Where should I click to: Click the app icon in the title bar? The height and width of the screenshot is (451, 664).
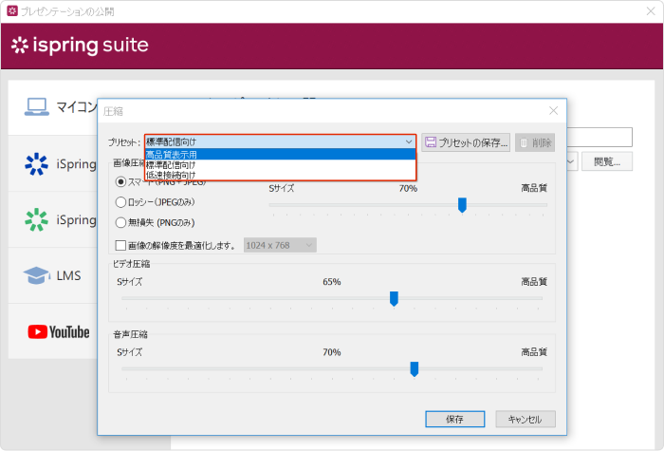tap(12, 11)
